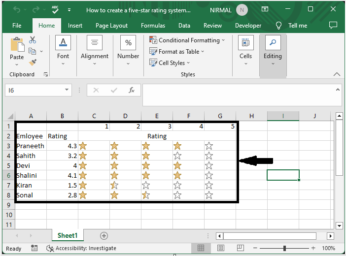Image resolution: width=346 pixels, height=256 pixels.
Task: Click the spelling check ABC icon
Action: pyautogui.click(x=55, y=9)
